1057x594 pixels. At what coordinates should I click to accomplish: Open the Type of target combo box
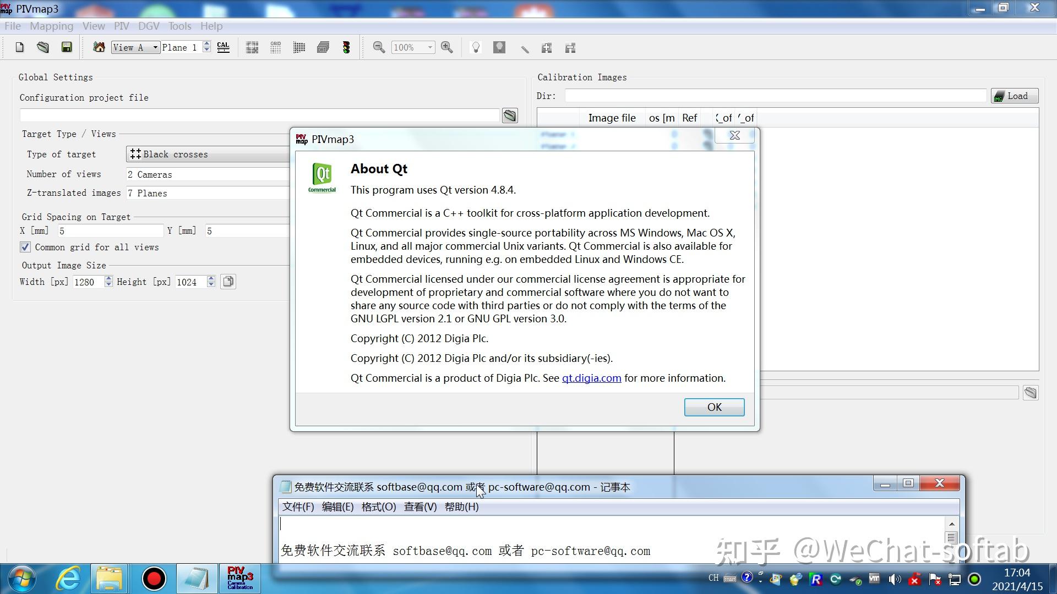208,155
